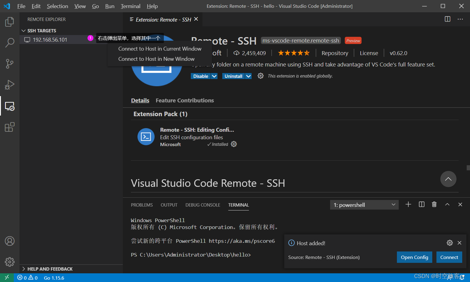The height and width of the screenshot is (282, 470).
Task: Switch to the DEBUG CONSOLE panel tab
Action: (203, 205)
